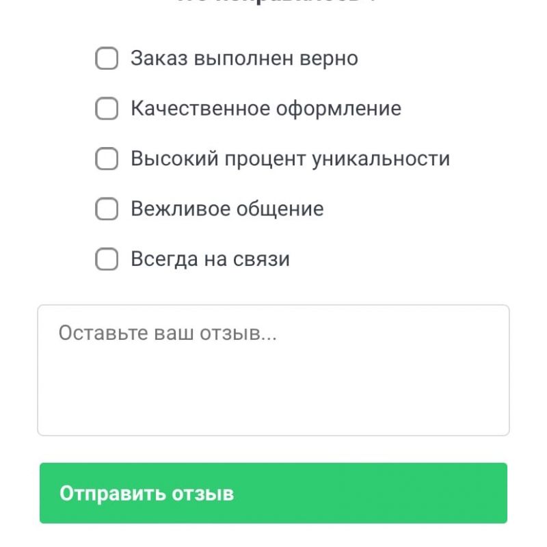547x547 pixels.
Task: Enable the 'Высокий процент уникальности' checkbox
Action: [x=107, y=159]
